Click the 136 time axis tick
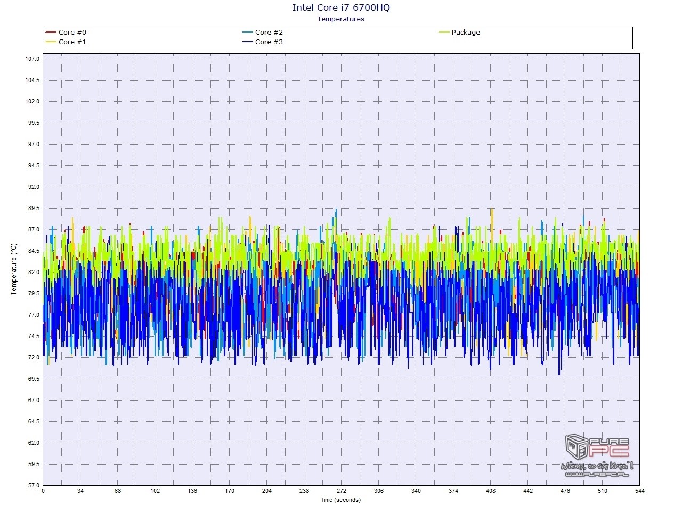 coord(192,491)
